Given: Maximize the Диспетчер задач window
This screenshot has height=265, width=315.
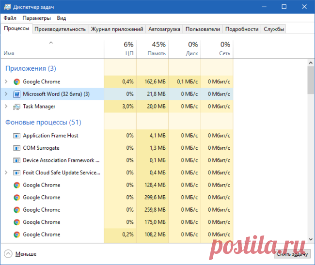Looking at the screenshot, I should point(284,7).
